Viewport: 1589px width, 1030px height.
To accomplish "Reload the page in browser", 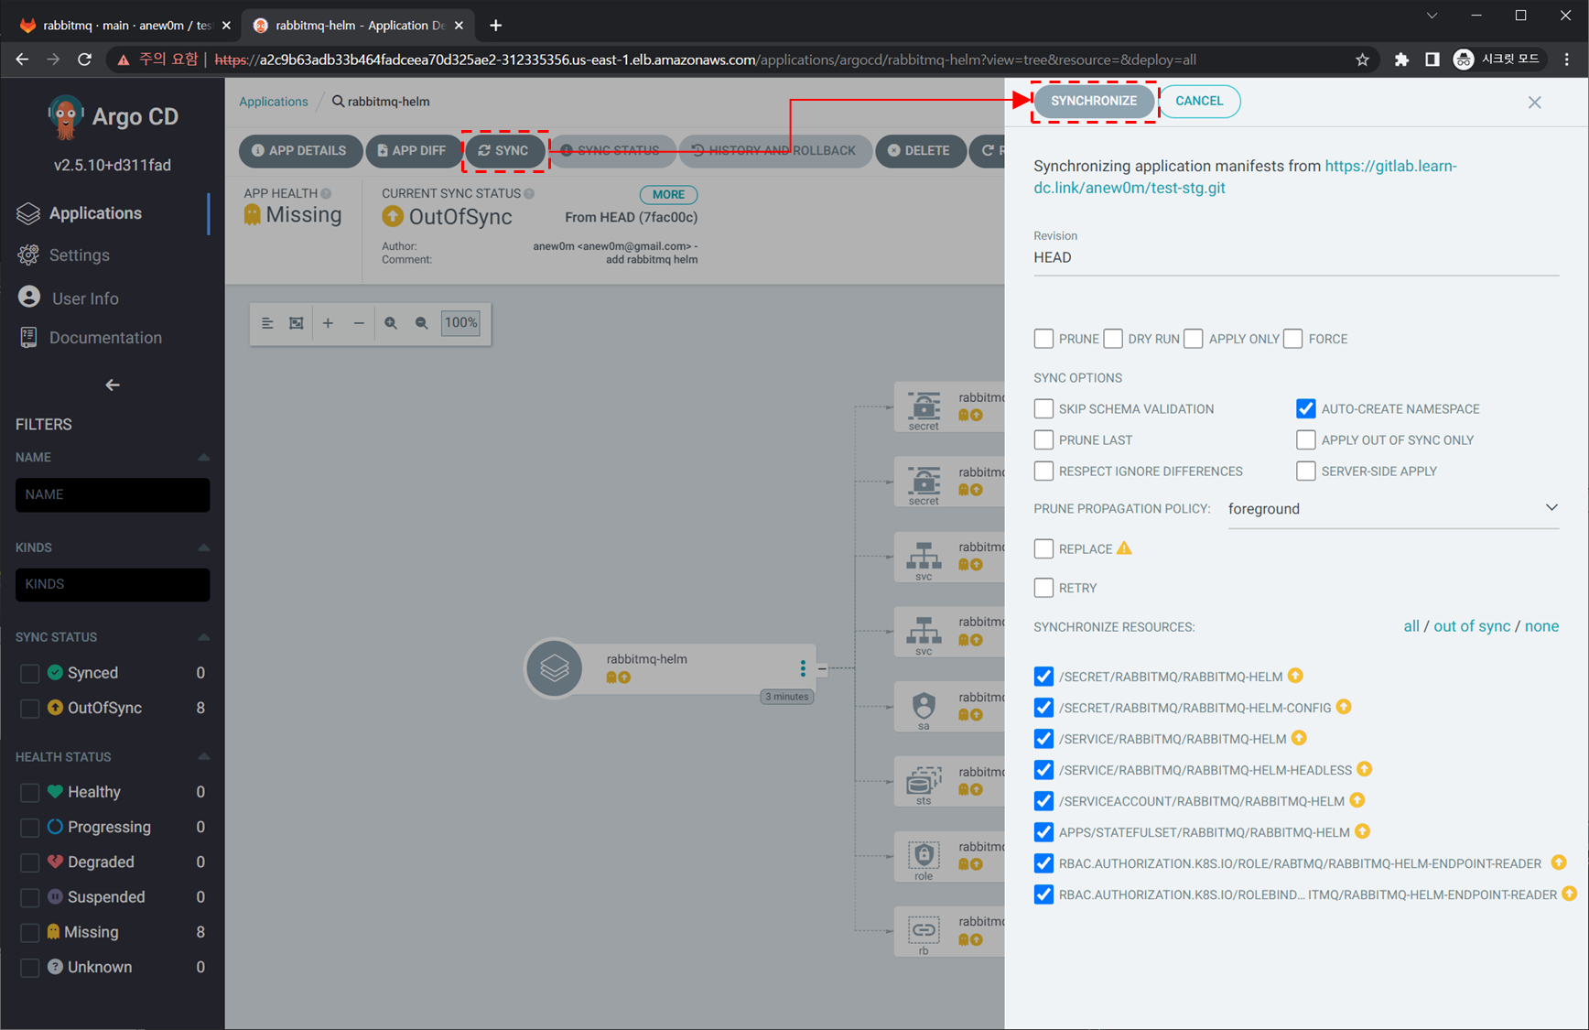I will pos(85,60).
